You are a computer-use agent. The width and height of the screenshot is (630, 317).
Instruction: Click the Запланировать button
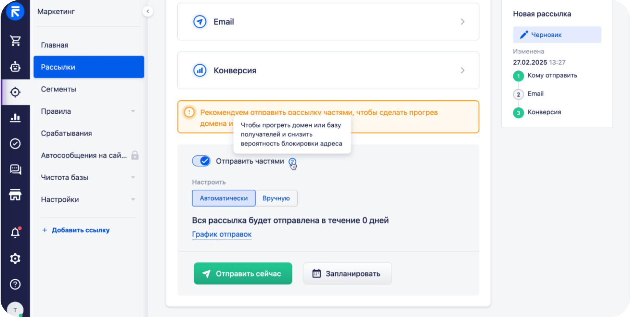(347, 274)
